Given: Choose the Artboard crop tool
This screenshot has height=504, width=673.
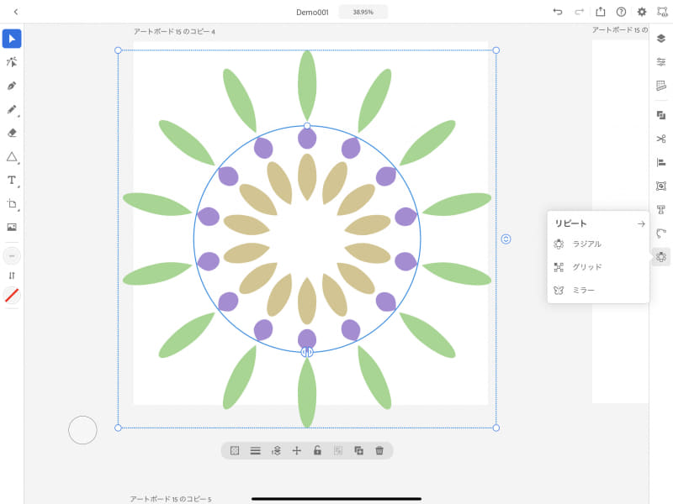Looking at the screenshot, I should (12, 204).
